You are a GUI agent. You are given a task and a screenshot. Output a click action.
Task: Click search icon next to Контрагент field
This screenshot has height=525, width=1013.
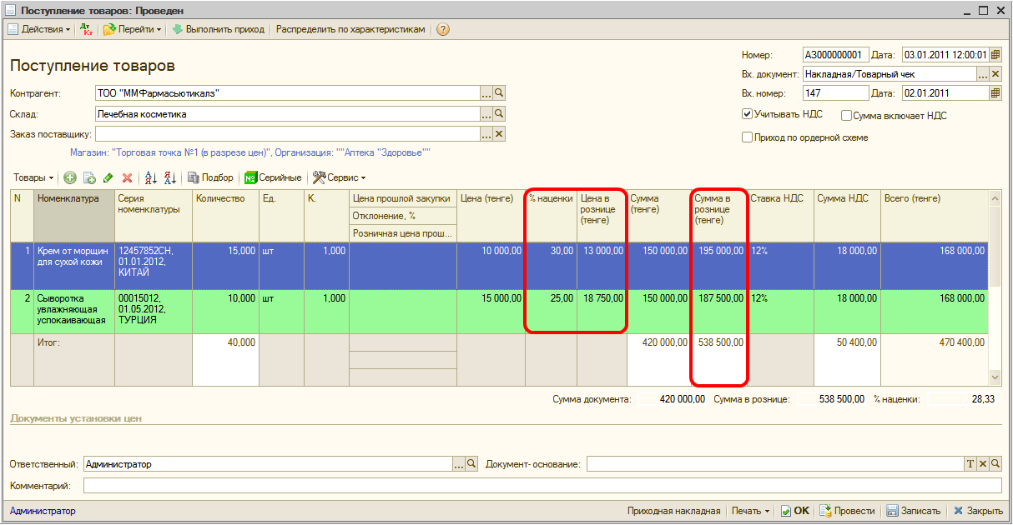(499, 93)
